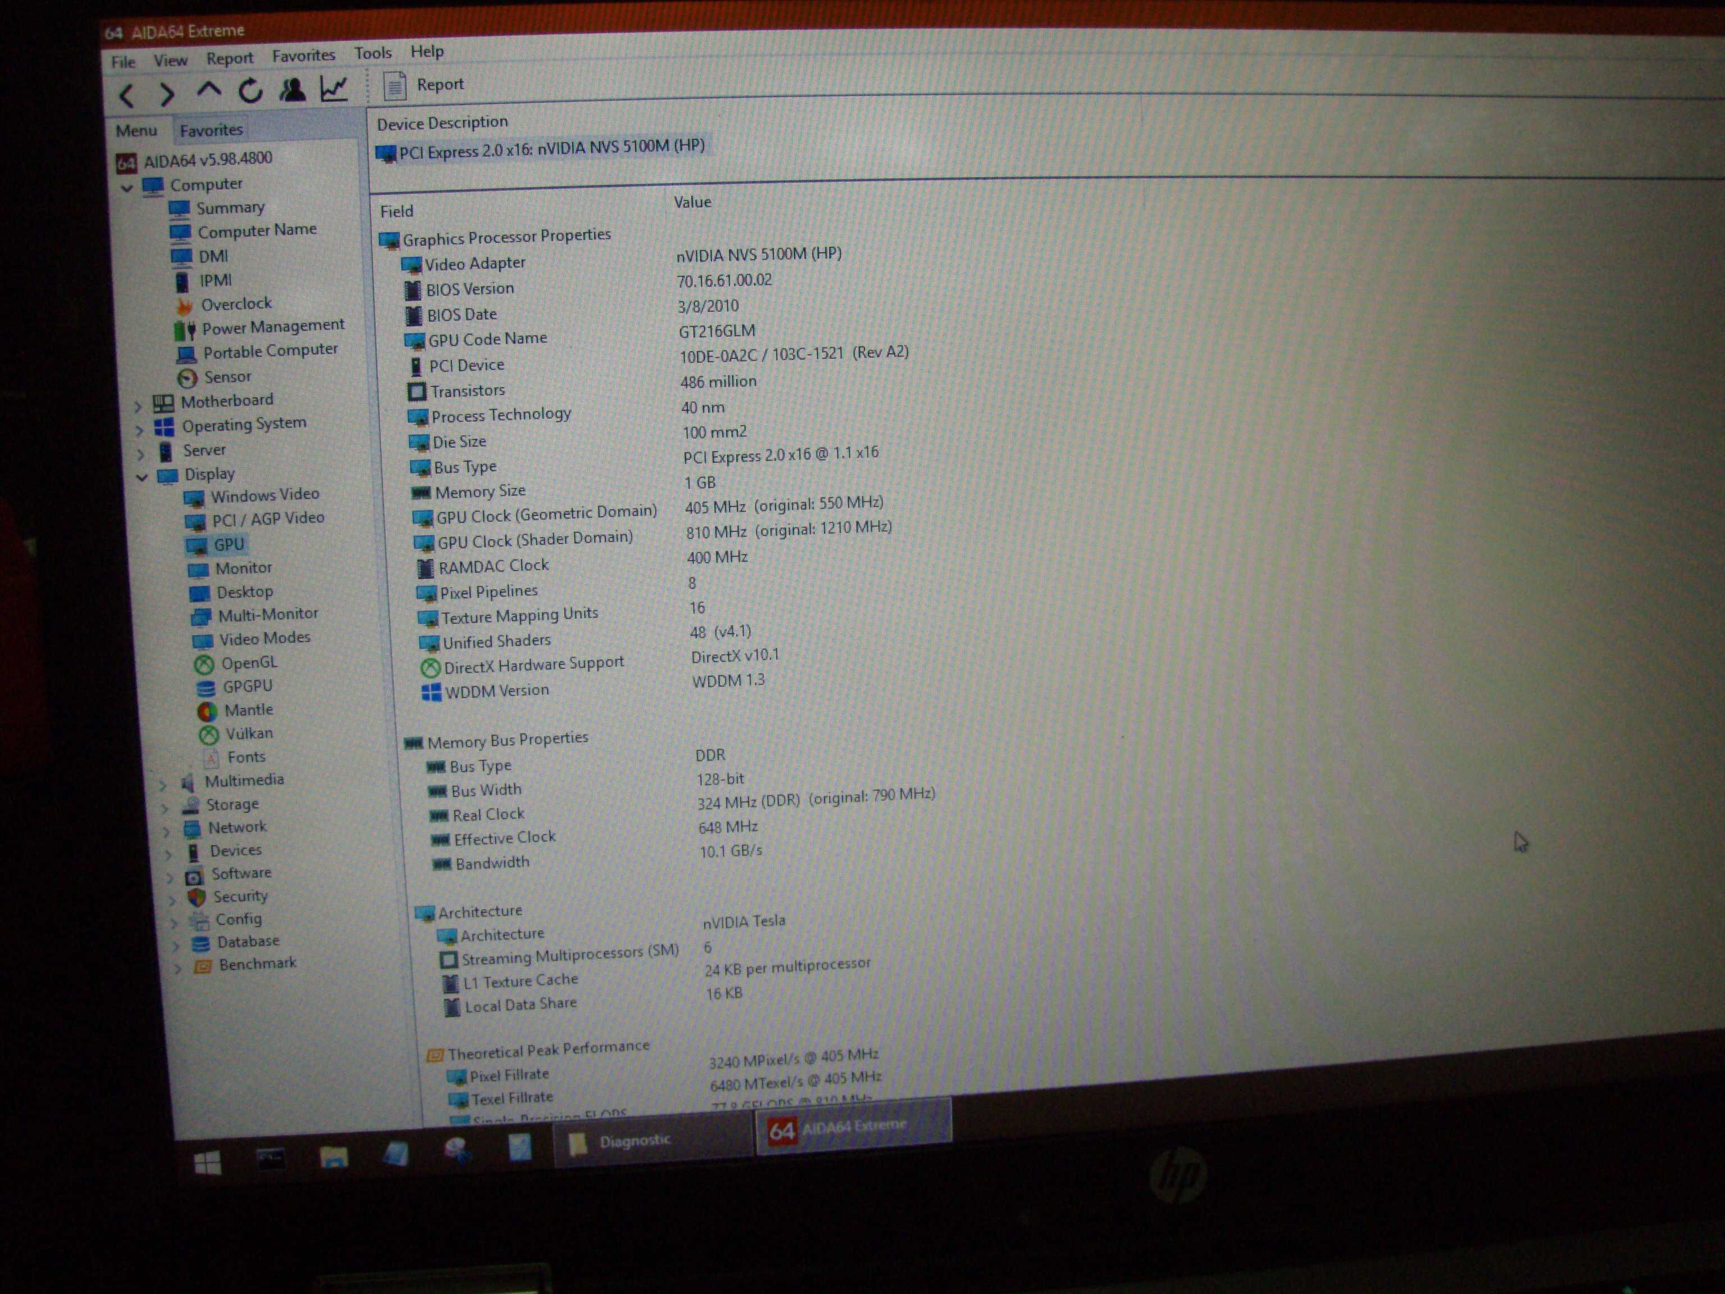This screenshot has height=1294, width=1725.
Task: Collapse the Computer tree node
Action: [x=127, y=188]
